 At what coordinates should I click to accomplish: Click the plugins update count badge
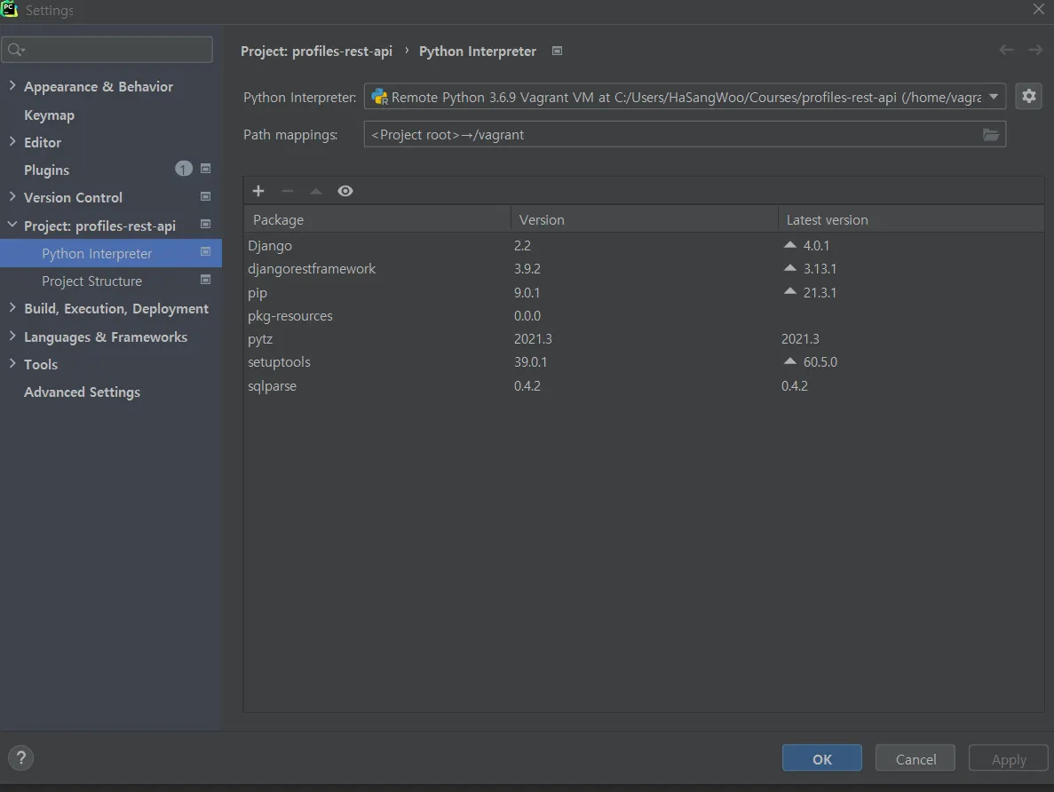(184, 169)
